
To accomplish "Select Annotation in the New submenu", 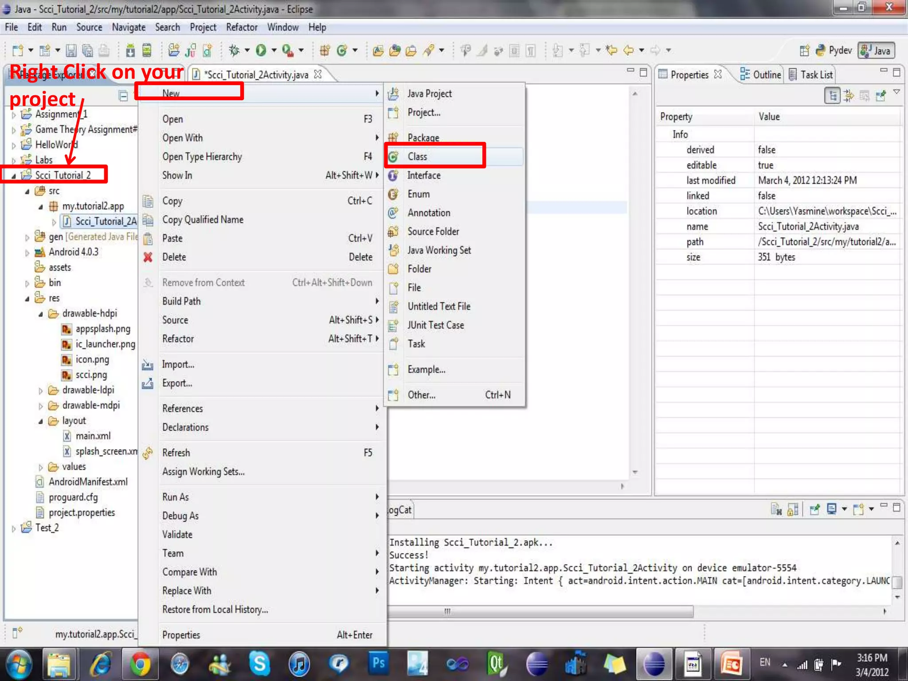I will [x=454, y=213].
